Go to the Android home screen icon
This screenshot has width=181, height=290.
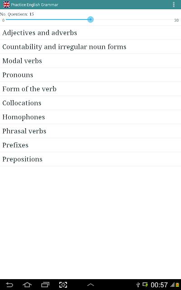point(27,285)
